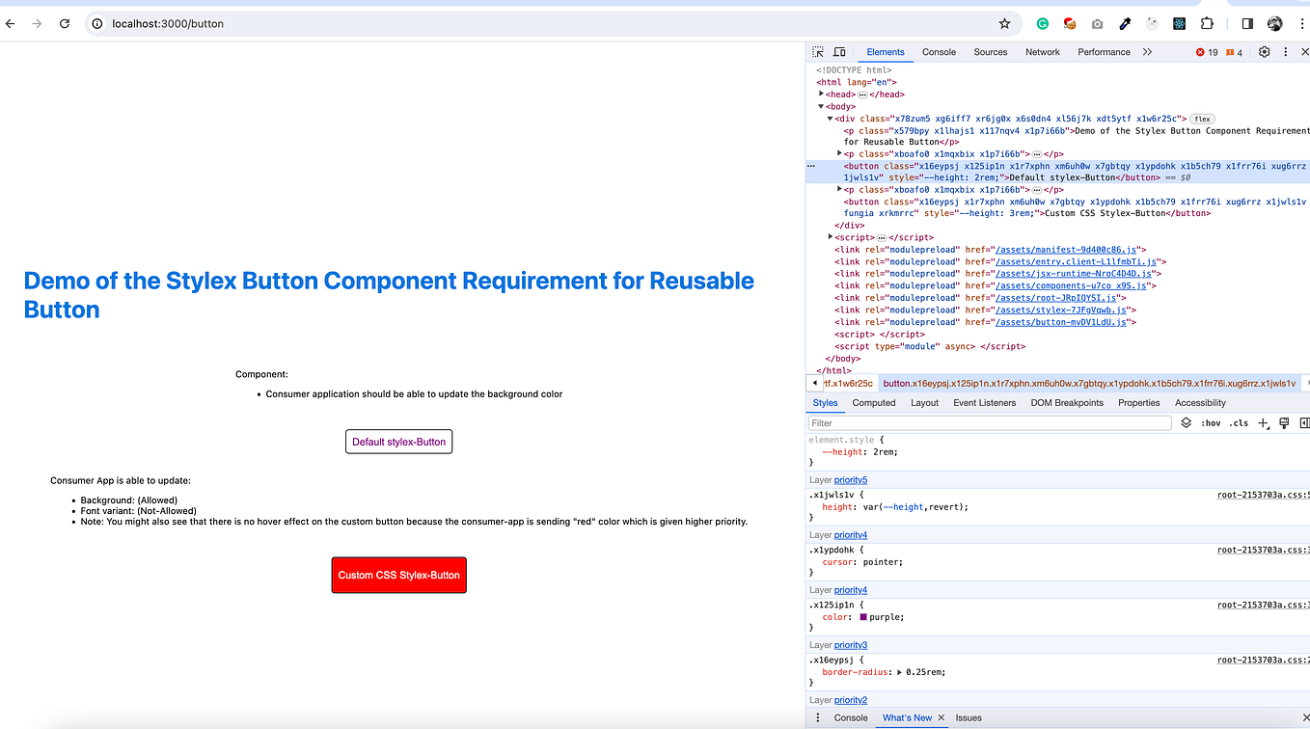Click the Default stylex-Button on the page

[398, 441]
